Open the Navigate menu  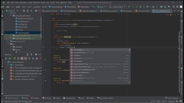(x=23, y=3)
